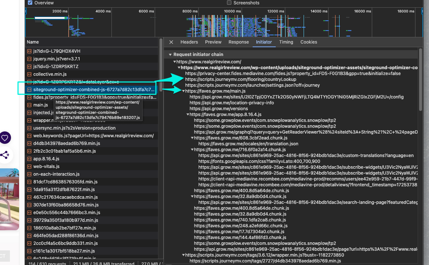Collapse the Request initiator chain section
The height and width of the screenshot is (265, 429).
[170, 55]
